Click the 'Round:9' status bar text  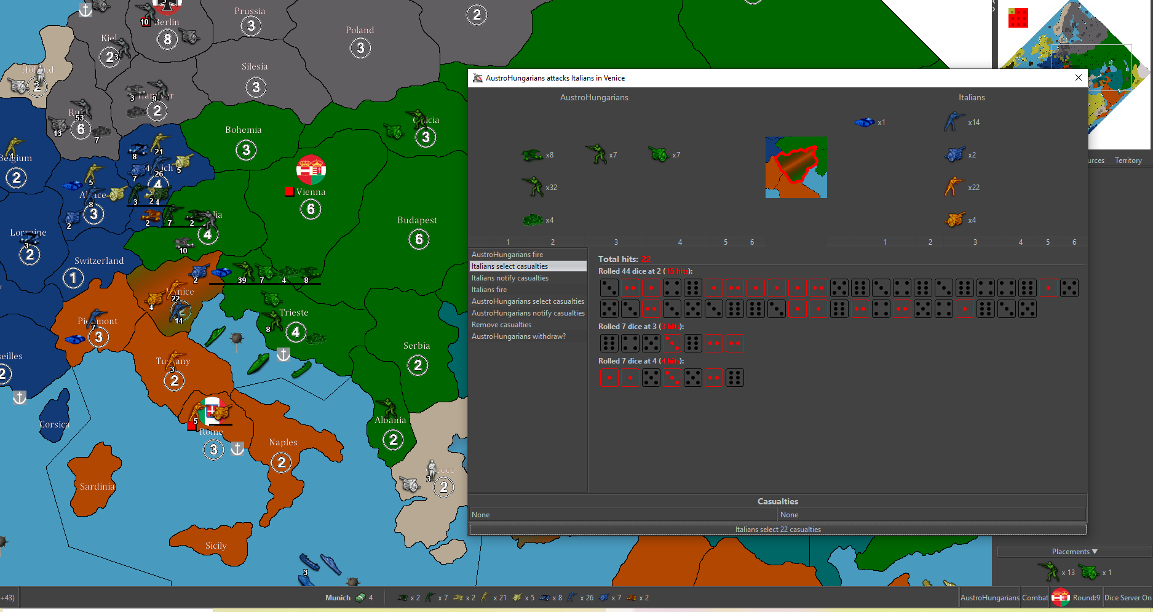pyautogui.click(x=1087, y=597)
